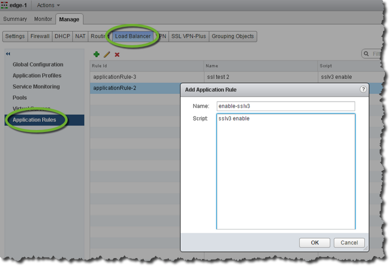Select the applicationRule-2 row
This screenshot has width=390, height=266.
(135, 88)
